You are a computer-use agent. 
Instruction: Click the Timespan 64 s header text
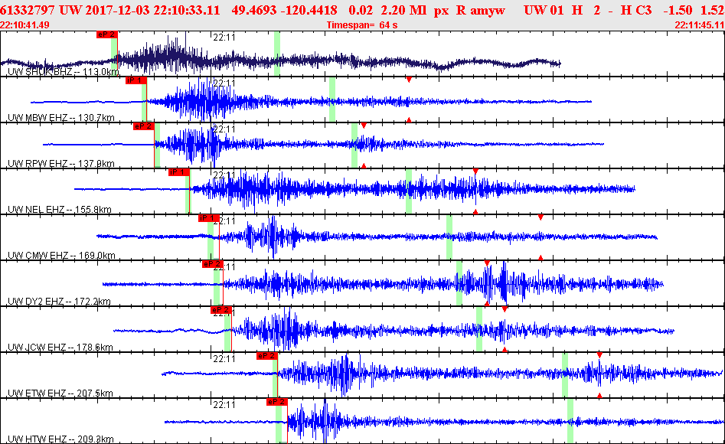[x=362, y=25]
